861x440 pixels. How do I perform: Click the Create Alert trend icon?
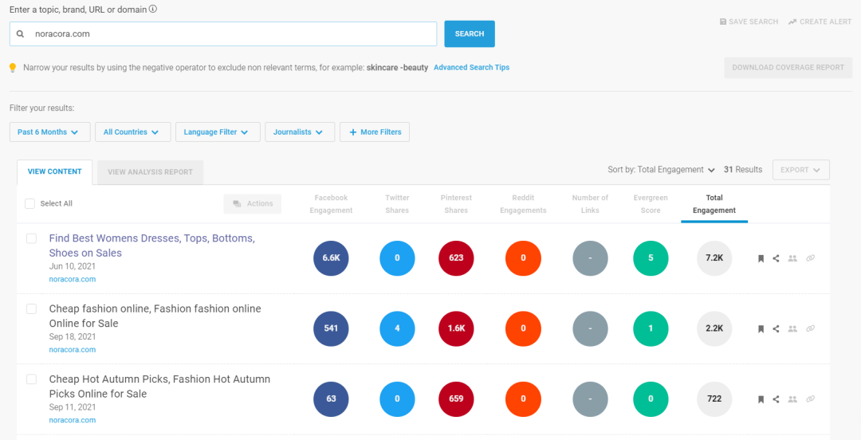pyautogui.click(x=792, y=22)
